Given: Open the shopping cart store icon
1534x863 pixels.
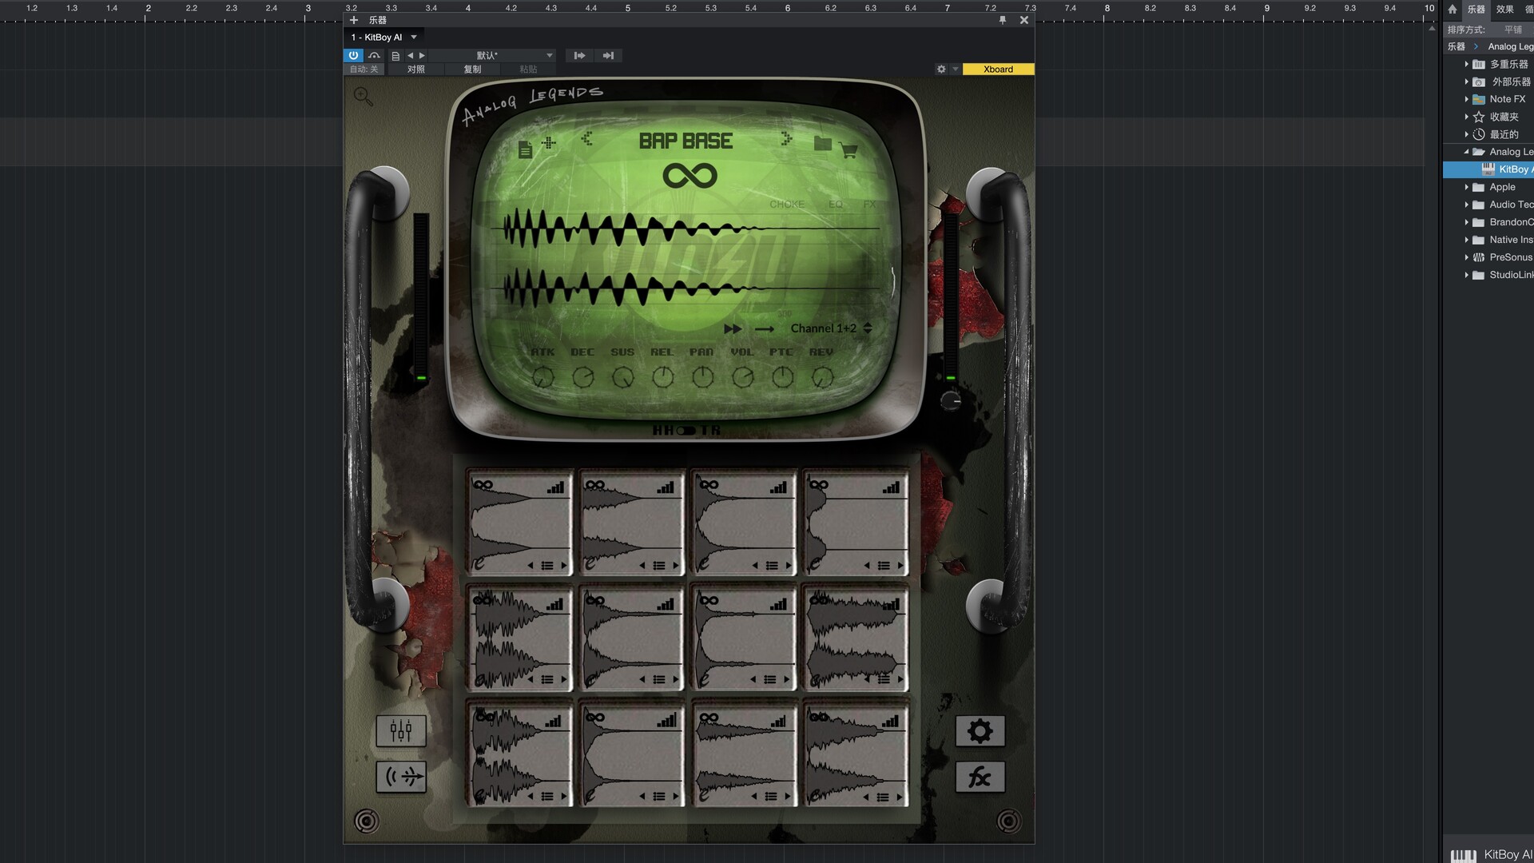Looking at the screenshot, I should (x=848, y=150).
